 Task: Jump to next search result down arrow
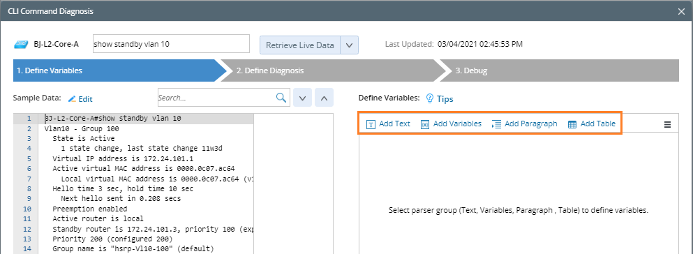pyautogui.click(x=303, y=98)
